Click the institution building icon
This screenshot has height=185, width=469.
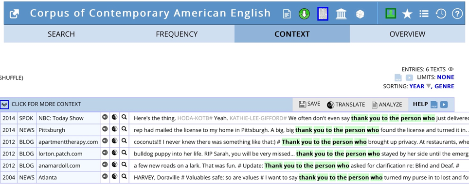(x=341, y=14)
